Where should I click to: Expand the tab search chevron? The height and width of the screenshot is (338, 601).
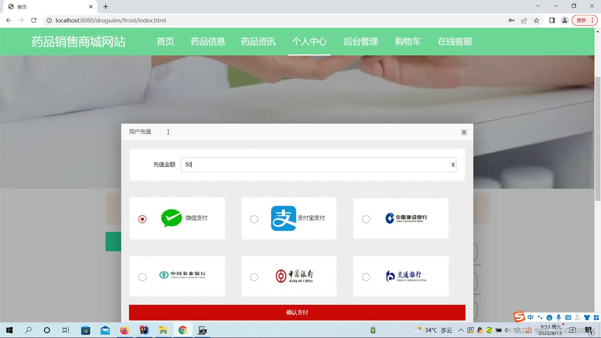click(538, 6)
